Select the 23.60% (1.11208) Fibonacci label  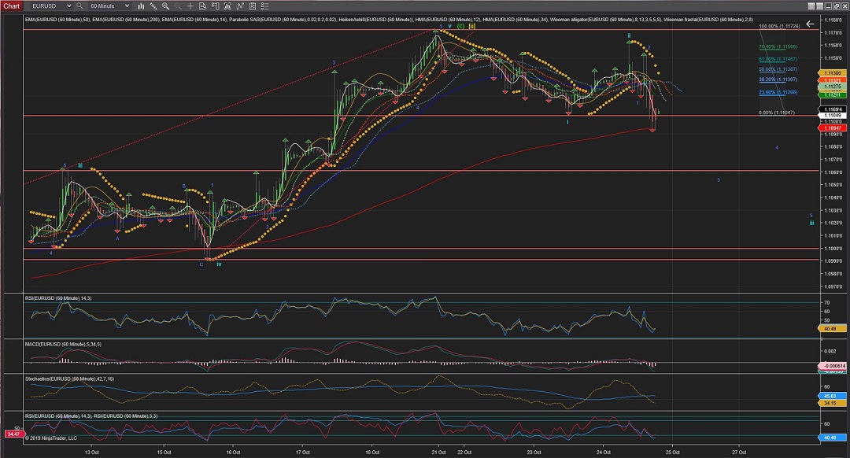778,92
